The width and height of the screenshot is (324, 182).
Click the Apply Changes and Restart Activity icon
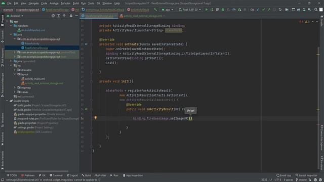(x=212, y=10)
